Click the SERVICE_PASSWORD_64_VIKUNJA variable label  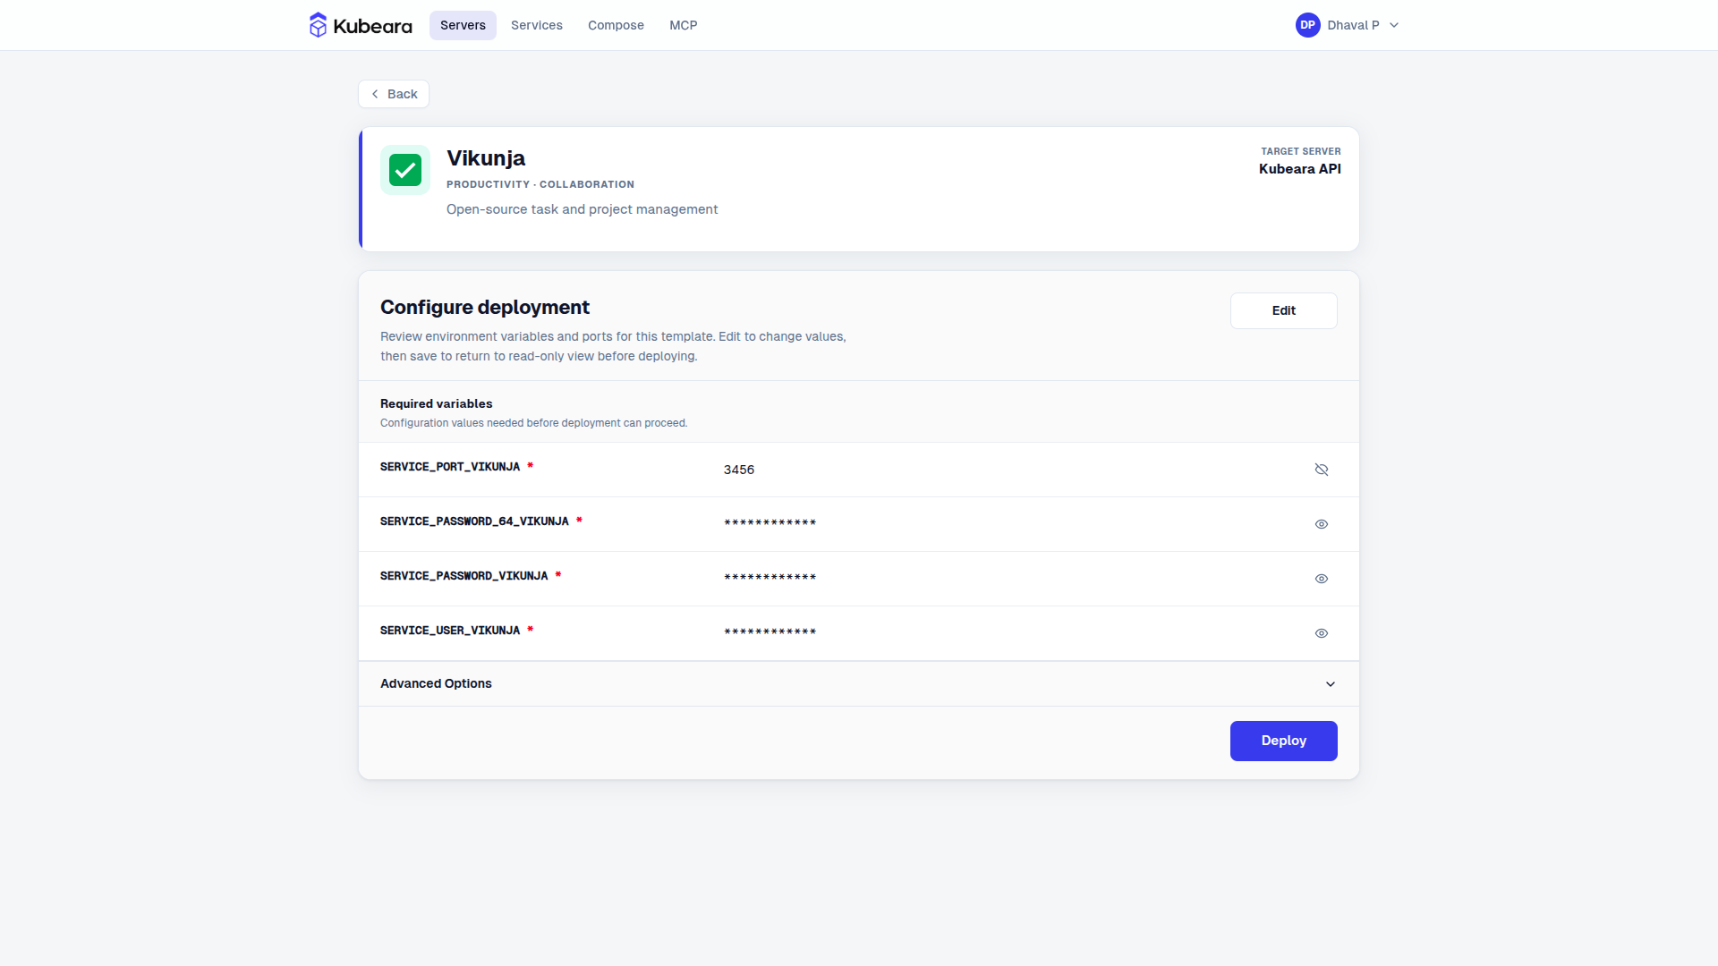pyautogui.click(x=474, y=521)
